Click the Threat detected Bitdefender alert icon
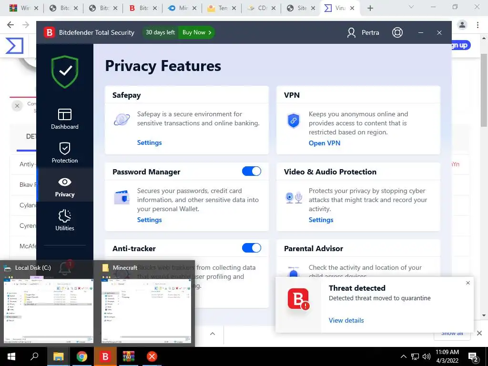Screen dimensions: 488x366 (x=298, y=299)
